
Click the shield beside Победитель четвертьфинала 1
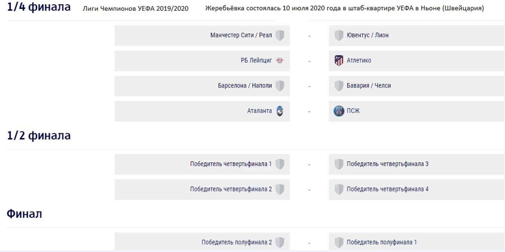point(280,164)
